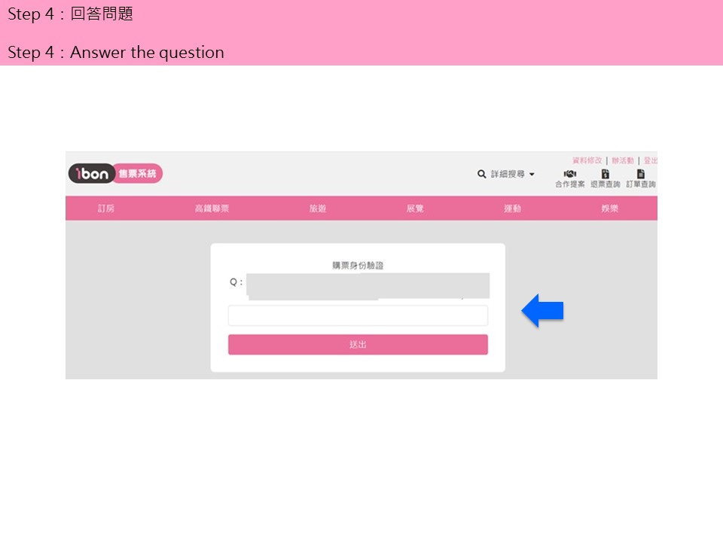Image resolution: width=723 pixels, height=542 pixels.
Task: Click the 購票身份驗證 heading text
Action: click(x=358, y=266)
